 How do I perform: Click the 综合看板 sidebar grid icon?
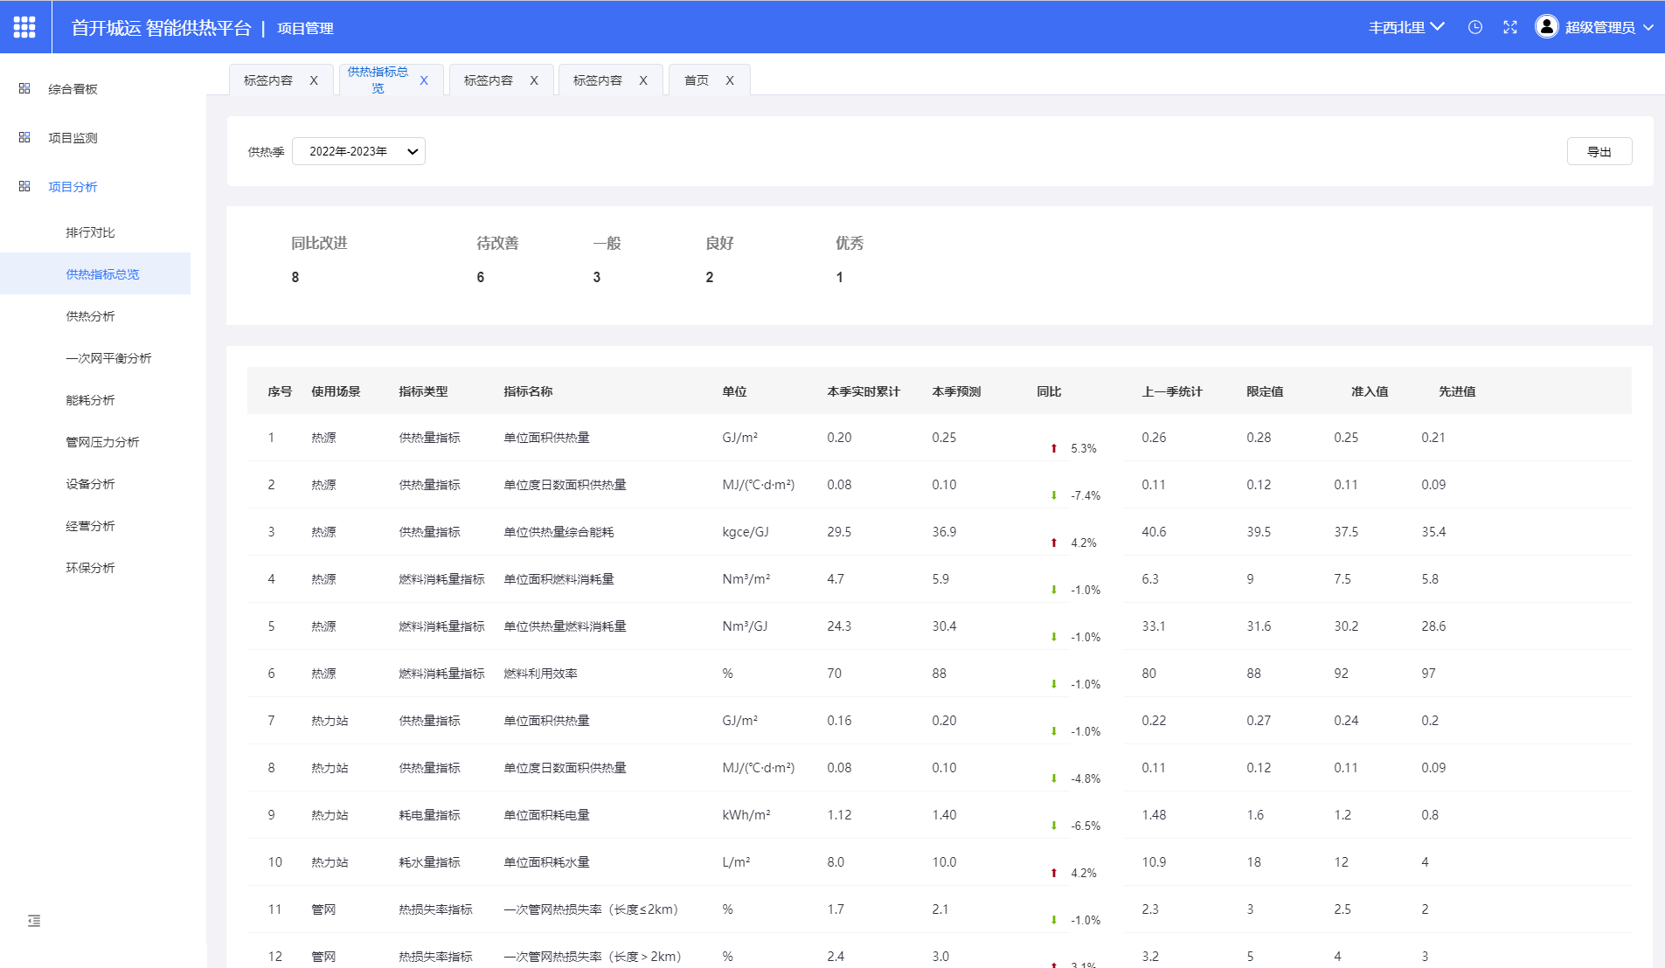tap(24, 88)
